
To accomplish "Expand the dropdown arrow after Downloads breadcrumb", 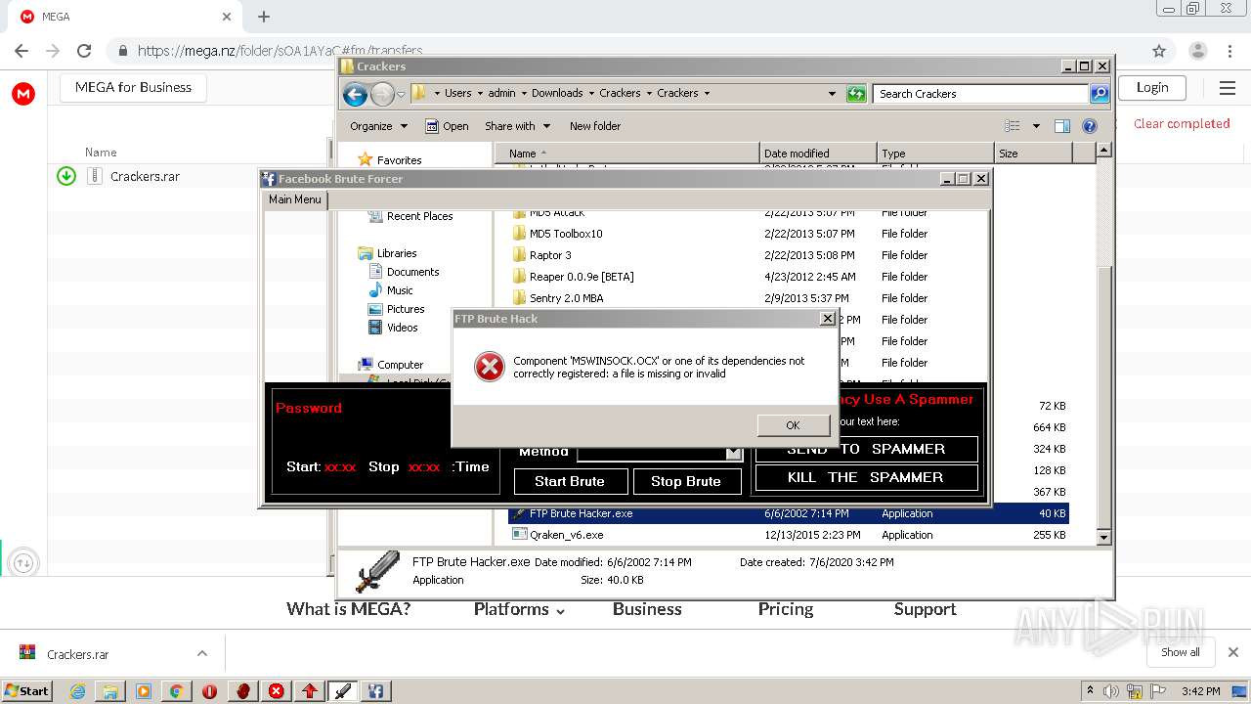I will 591,94.
